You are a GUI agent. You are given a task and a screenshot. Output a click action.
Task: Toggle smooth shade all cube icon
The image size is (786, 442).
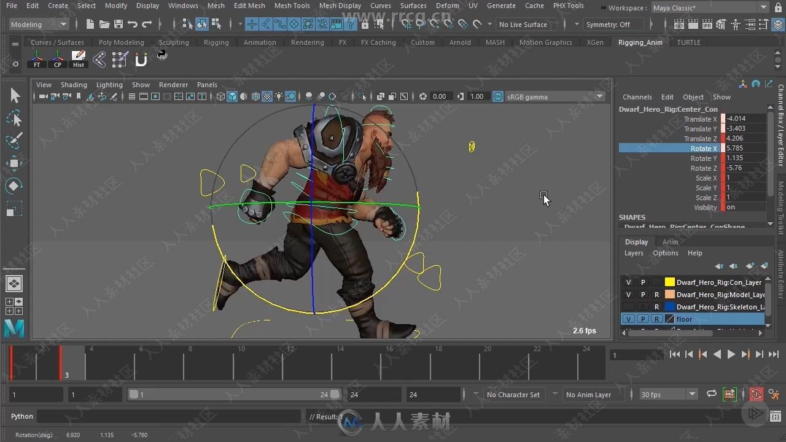[x=233, y=96]
